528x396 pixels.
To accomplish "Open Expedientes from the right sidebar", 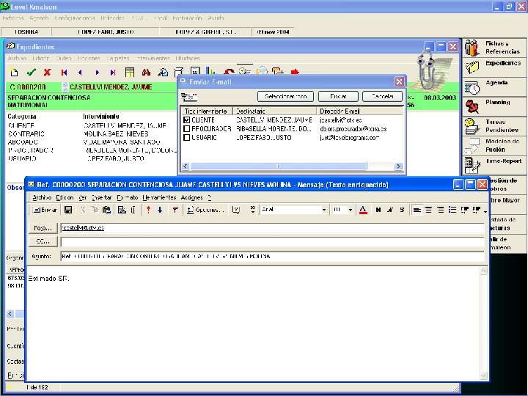I will 494,67.
